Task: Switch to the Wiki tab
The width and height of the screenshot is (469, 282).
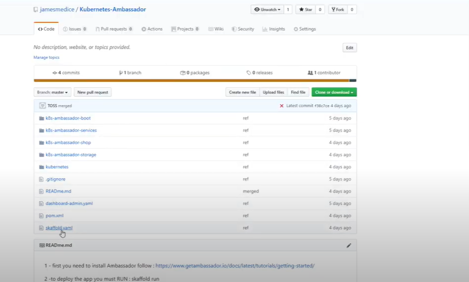Action: coord(216,29)
